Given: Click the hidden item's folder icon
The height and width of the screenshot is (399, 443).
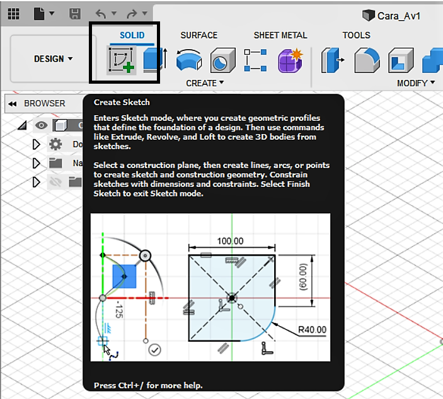Looking at the screenshot, I should tap(75, 182).
